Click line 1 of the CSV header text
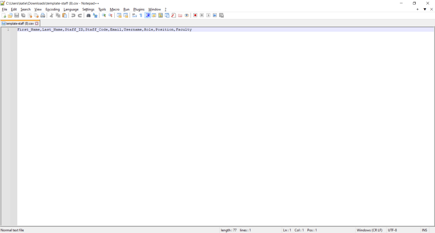 coord(104,29)
